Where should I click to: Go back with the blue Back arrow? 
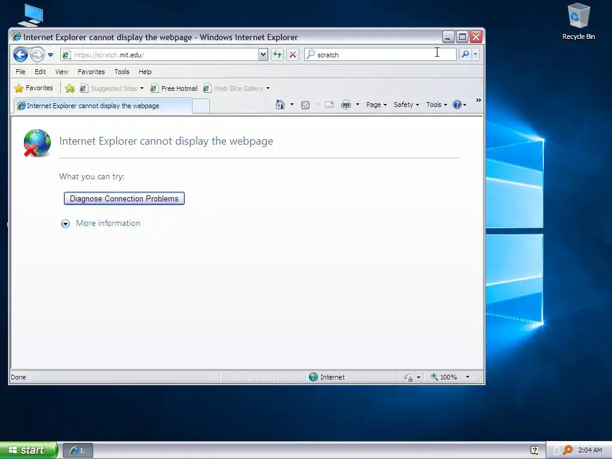click(20, 54)
